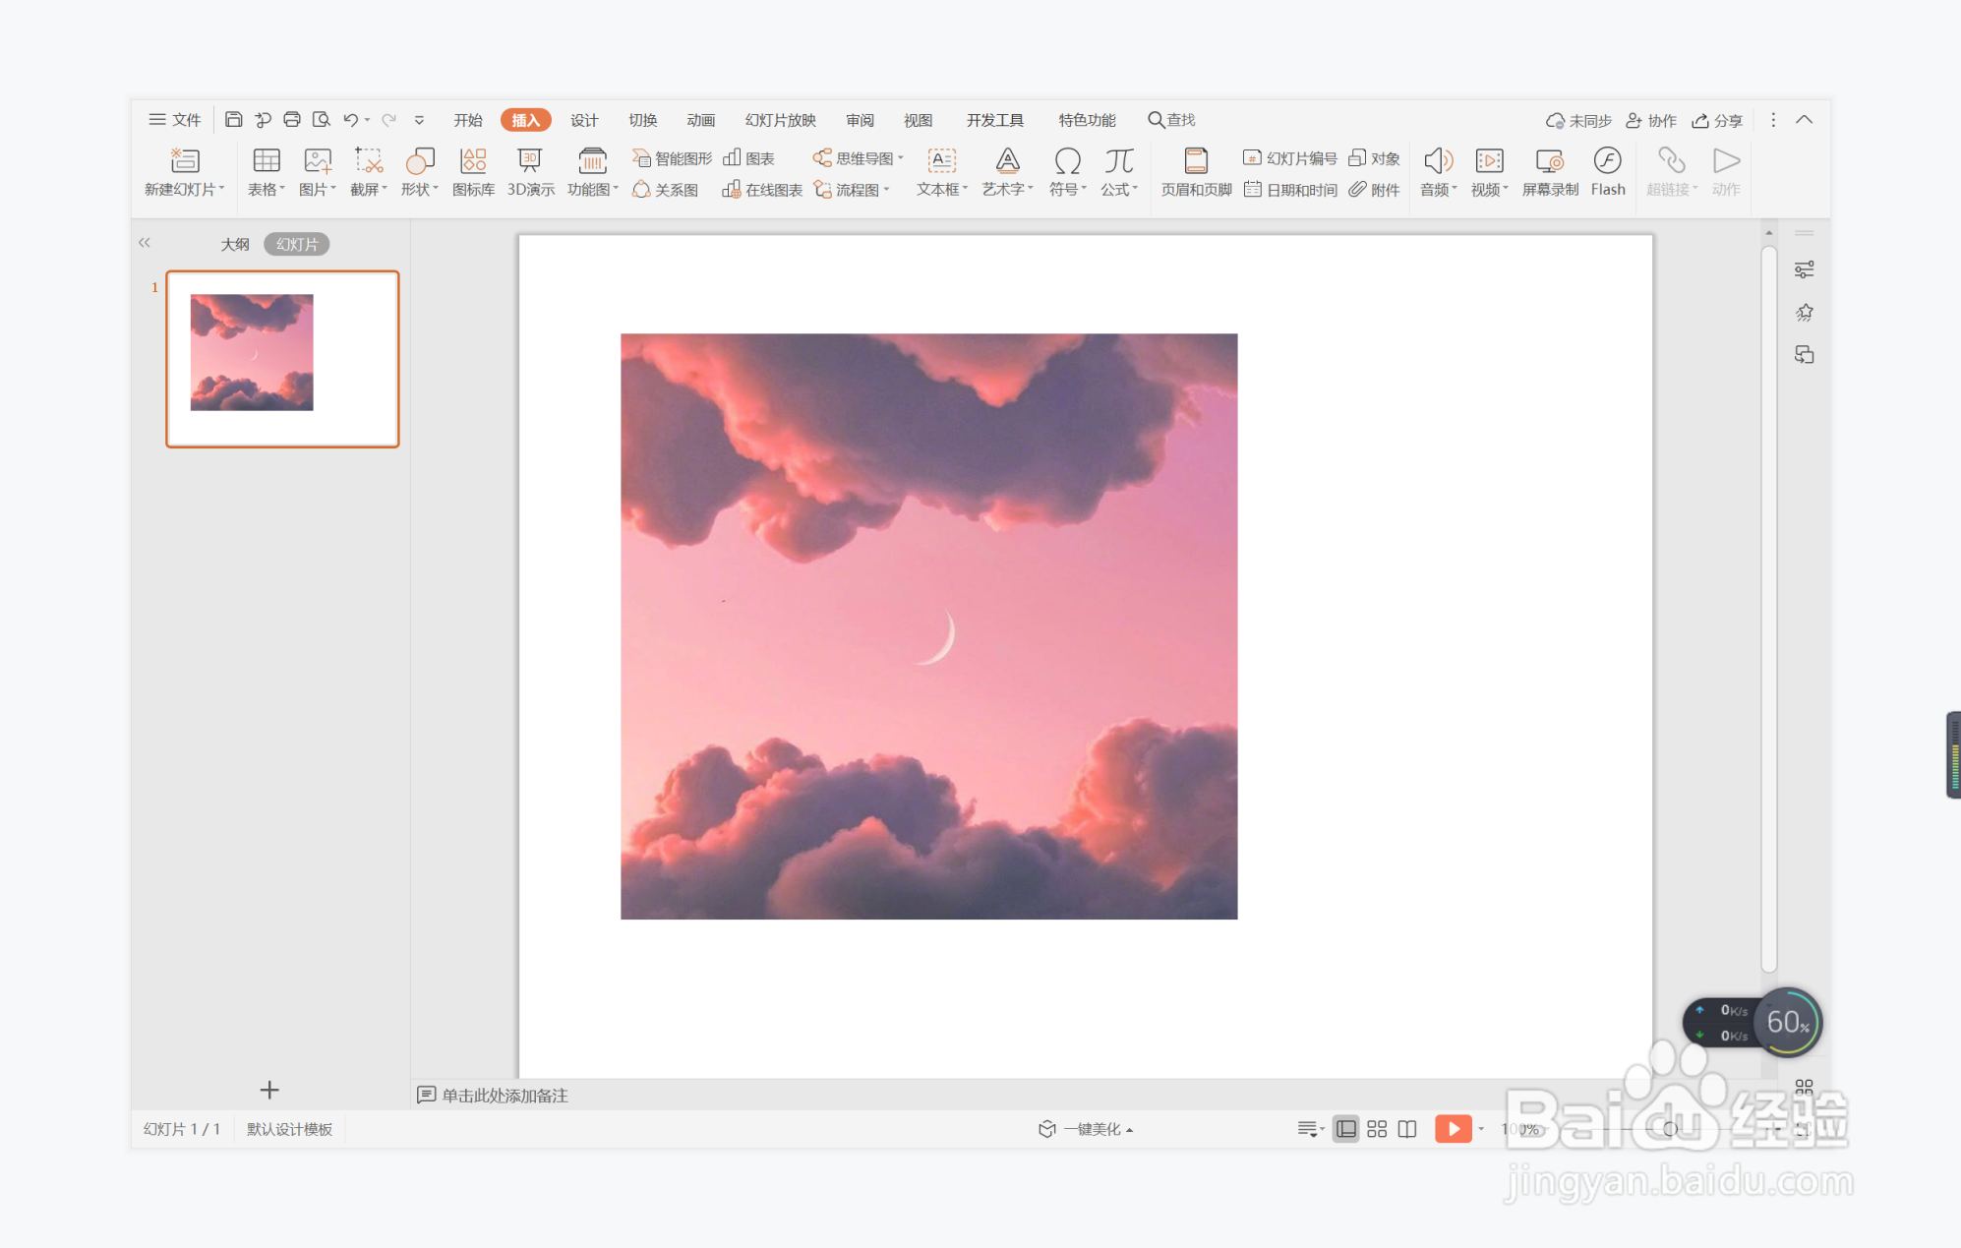This screenshot has width=1961, height=1248.
Task: Add a slide with the plus button
Action: (269, 1090)
